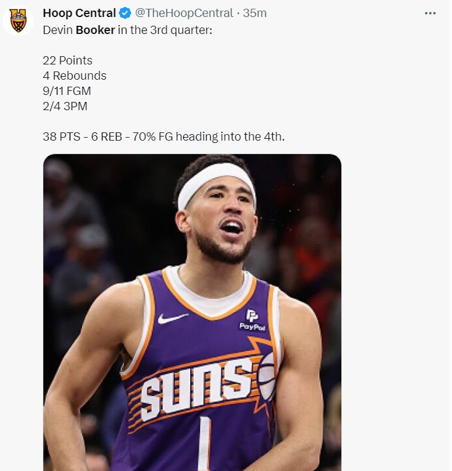Click the '4 Rebounds' stat line
The height and width of the screenshot is (471, 452).
pos(74,75)
